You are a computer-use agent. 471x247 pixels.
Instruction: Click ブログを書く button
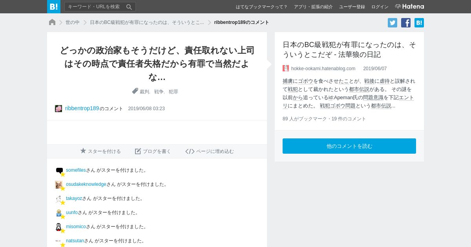(153, 151)
